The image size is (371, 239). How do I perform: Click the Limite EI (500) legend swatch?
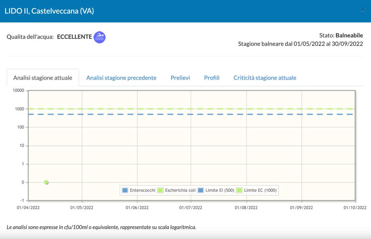point(201,190)
